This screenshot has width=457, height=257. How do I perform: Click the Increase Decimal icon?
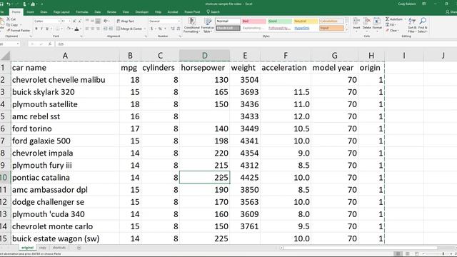click(x=173, y=29)
